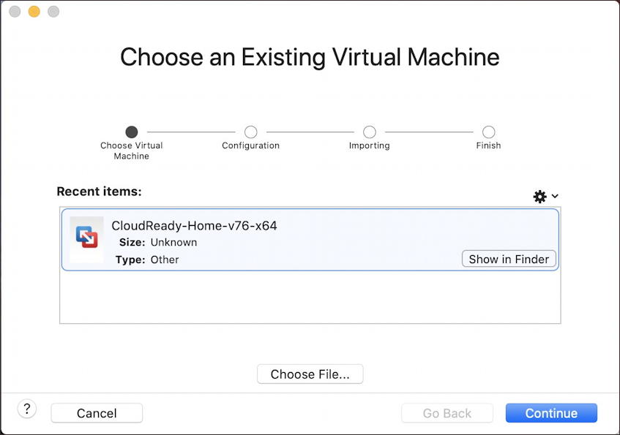The width and height of the screenshot is (620, 435).
Task: Click the question mark help button
Action: (27, 409)
